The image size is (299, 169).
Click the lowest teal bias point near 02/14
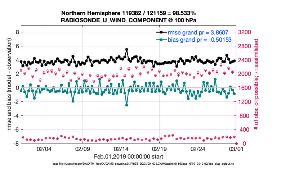tap(126, 105)
